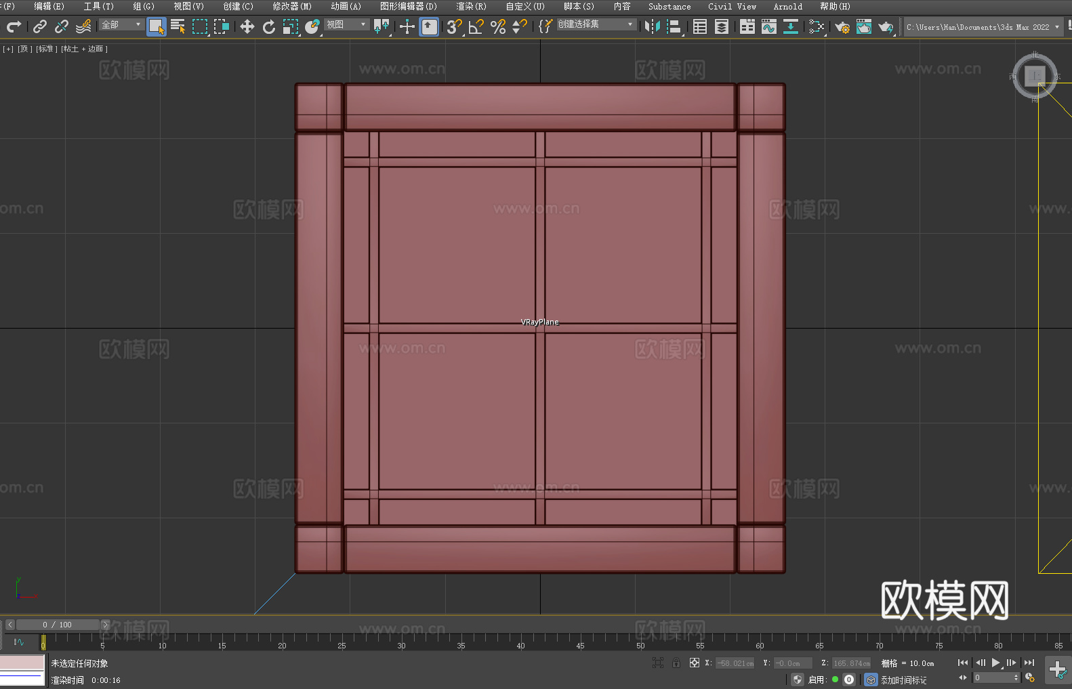
Task: Toggle Angle Snap on toolbar
Action: coord(476,26)
